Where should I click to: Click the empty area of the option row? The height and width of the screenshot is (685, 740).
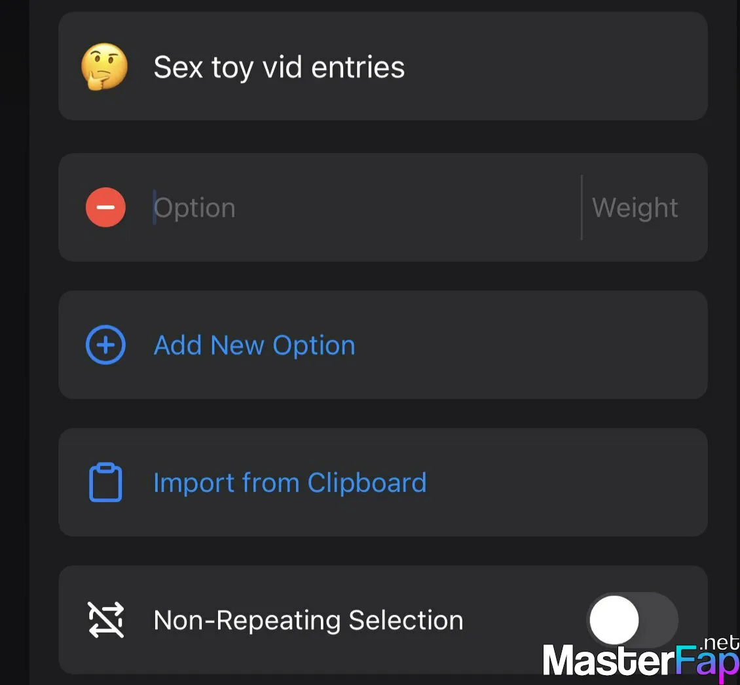coord(406,207)
